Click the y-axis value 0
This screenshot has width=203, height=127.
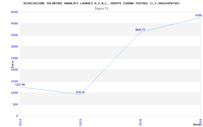(x=17, y=116)
